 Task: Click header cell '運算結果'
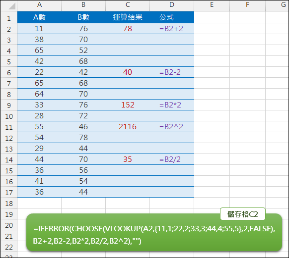(x=128, y=17)
